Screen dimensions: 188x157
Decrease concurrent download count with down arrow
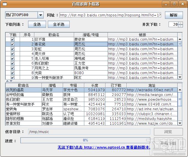(181, 26)
